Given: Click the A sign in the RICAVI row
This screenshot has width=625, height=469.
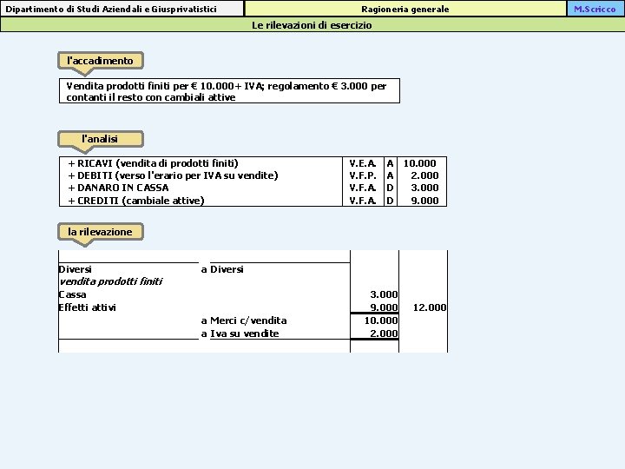Looking at the screenshot, I should tap(391, 163).
